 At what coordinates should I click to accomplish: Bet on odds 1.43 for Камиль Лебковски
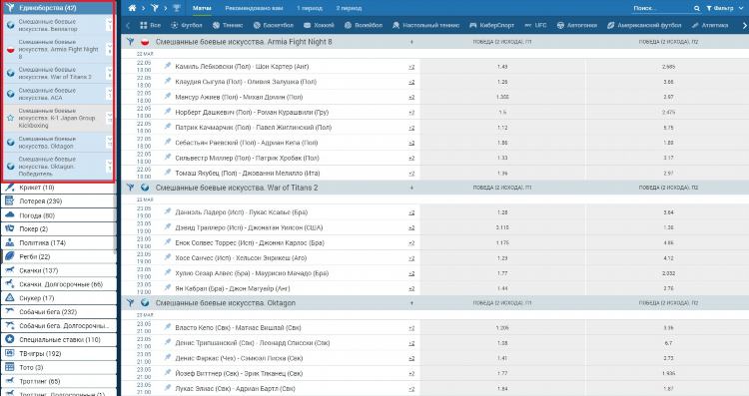pyautogui.click(x=502, y=66)
